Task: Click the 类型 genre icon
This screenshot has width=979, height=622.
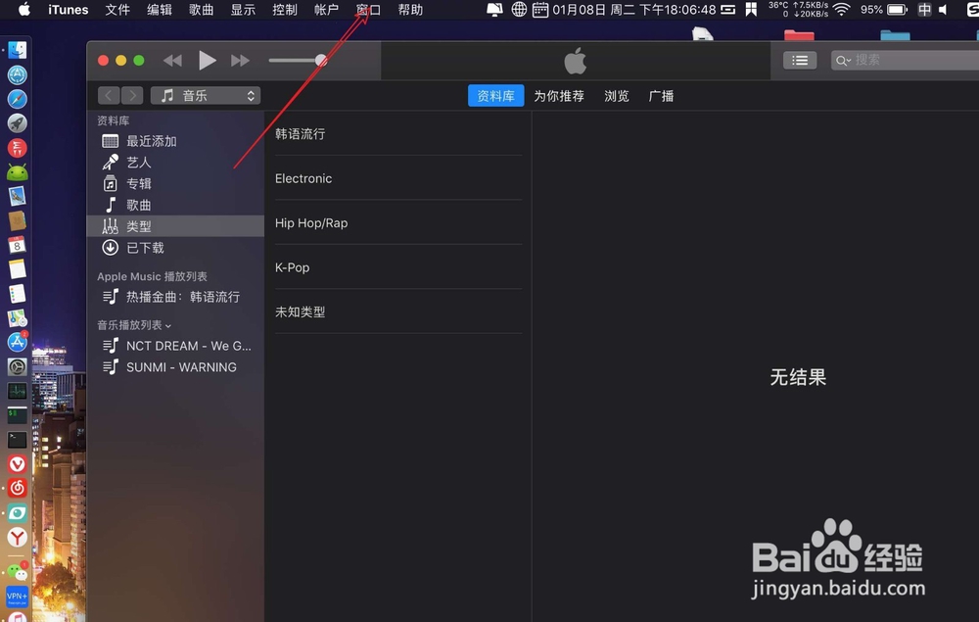Action: click(110, 226)
